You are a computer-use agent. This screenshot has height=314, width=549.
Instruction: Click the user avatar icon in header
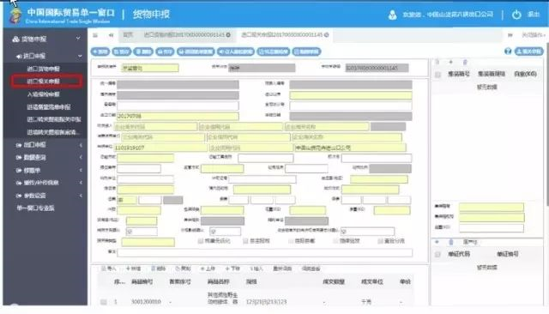[x=393, y=15]
